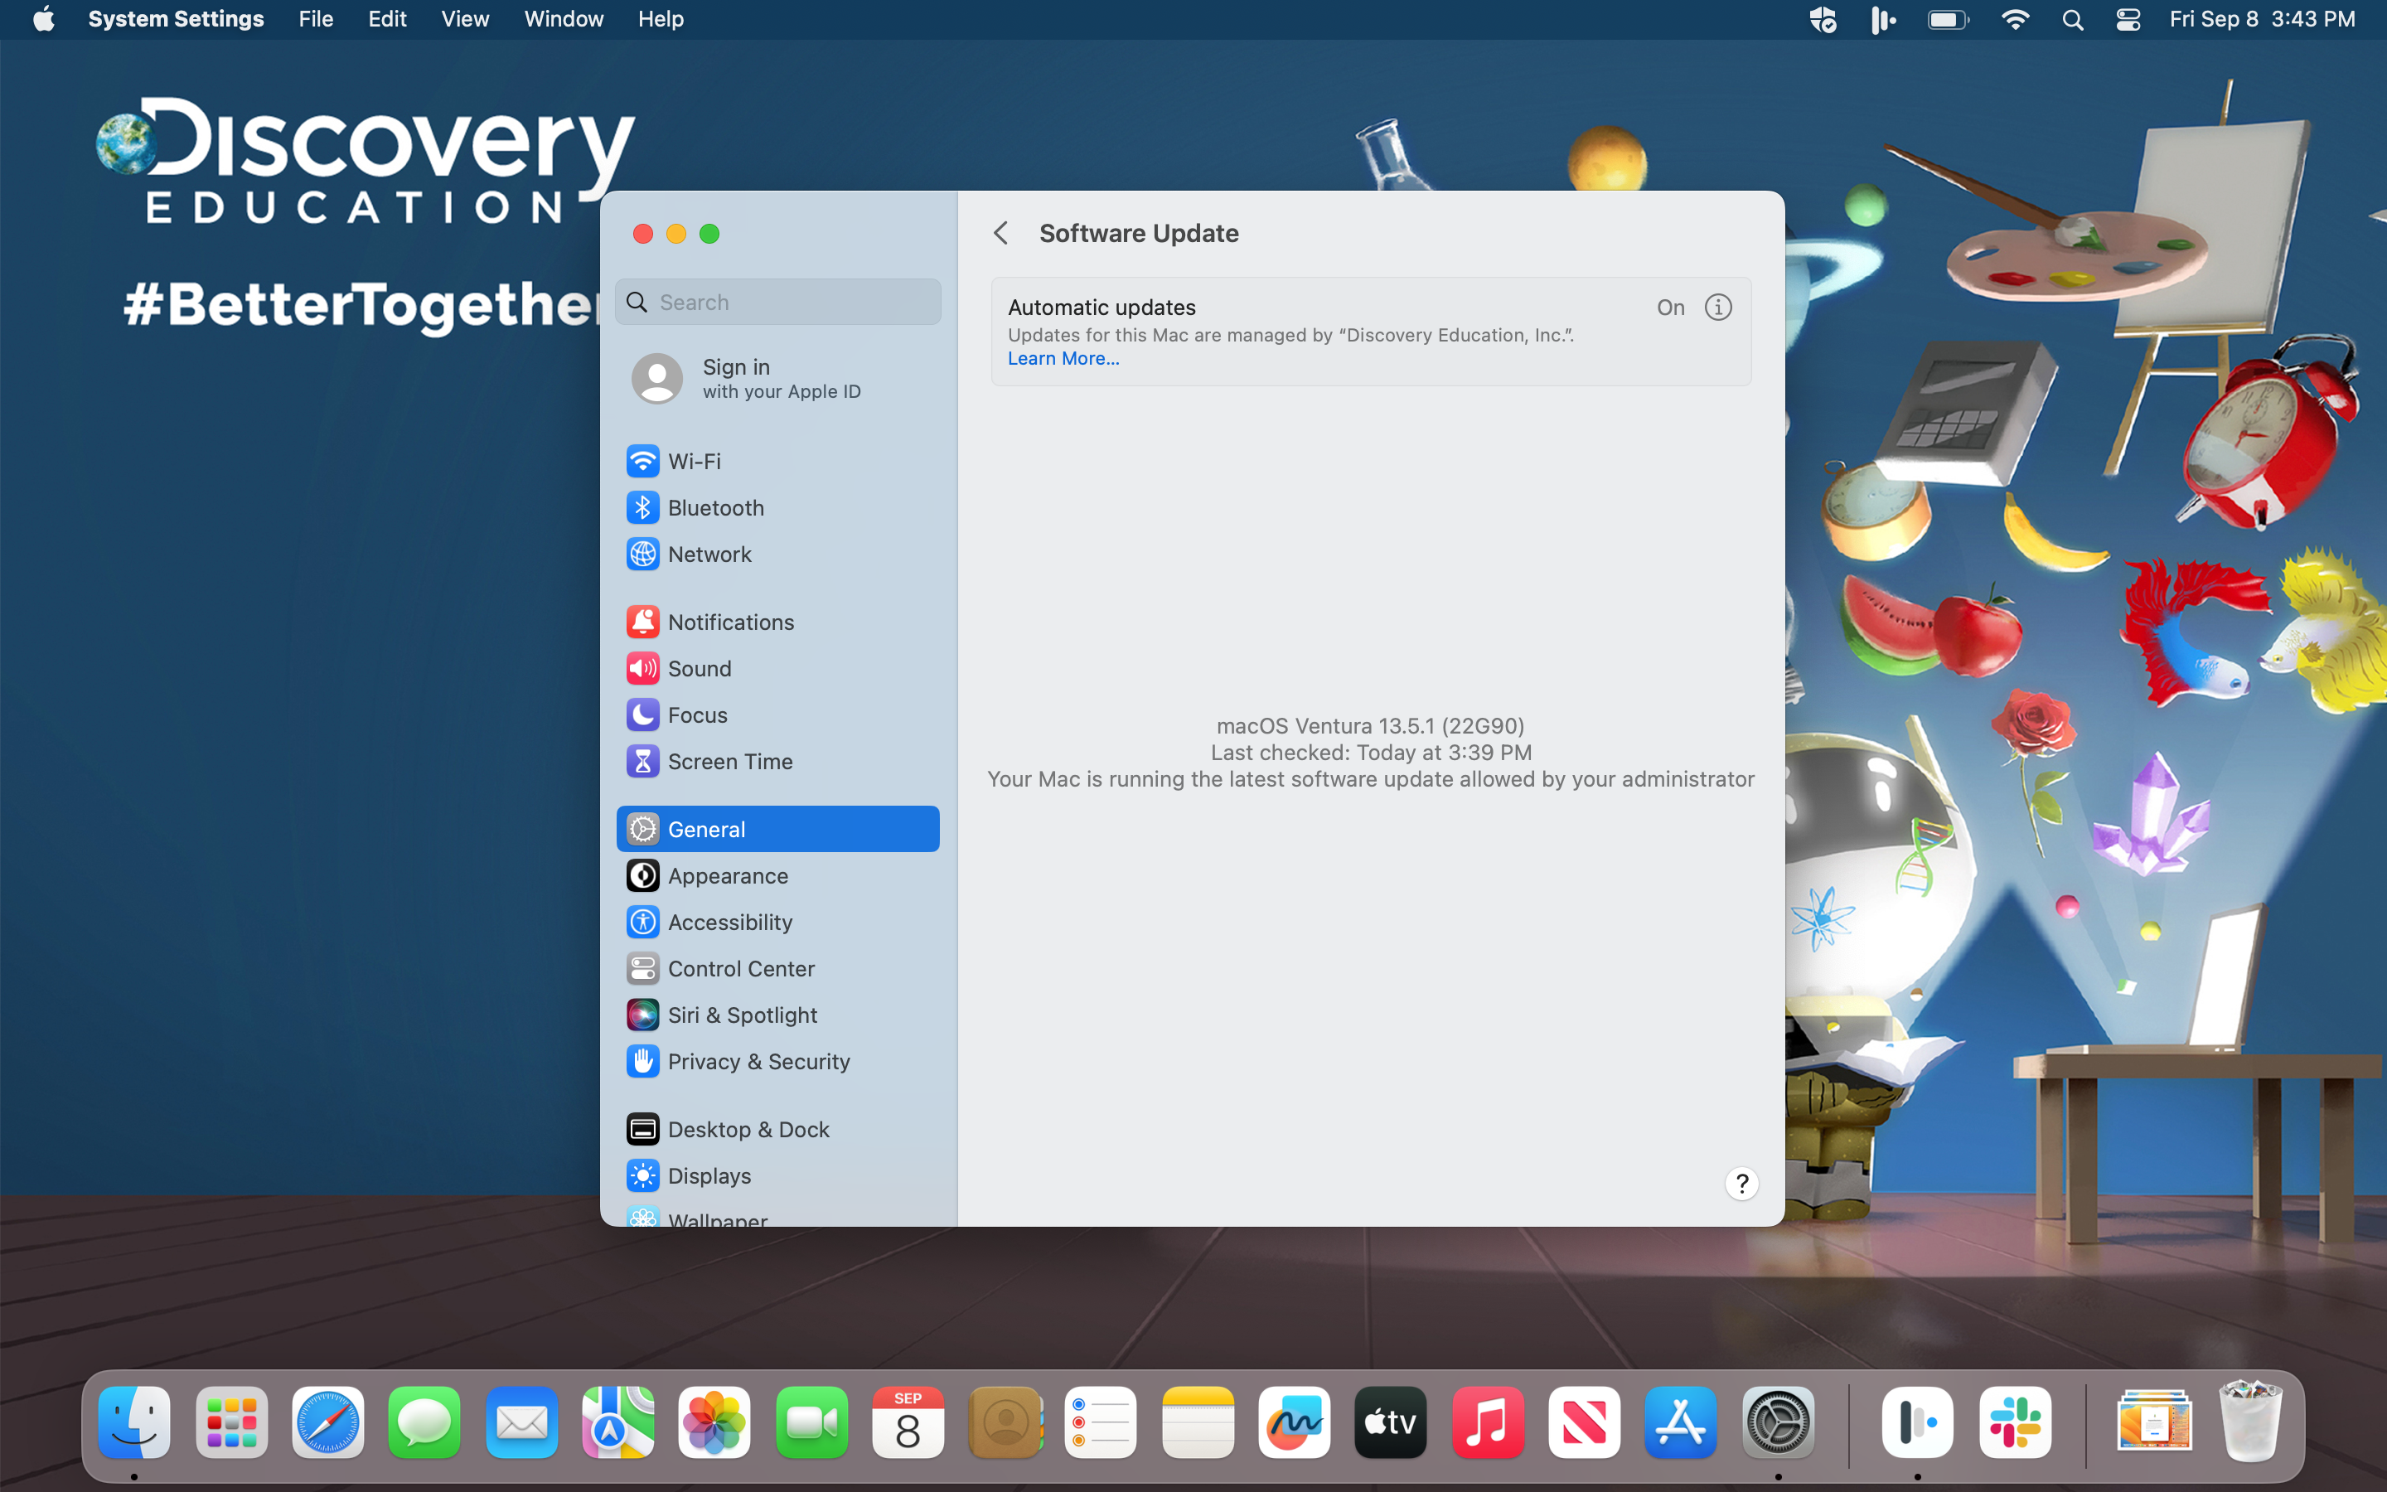Click the shield icon in the menu bar
2387x1492 pixels.
click(1822, 20)
